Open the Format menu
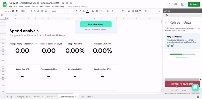202x99 pixels. pyautogui.click(x=35, y=7)
